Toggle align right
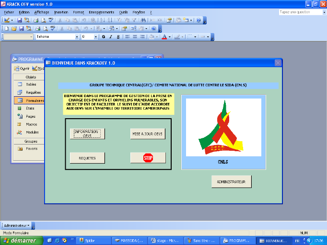The height and width of the screenshot is (245, 327). coord(142,37)
